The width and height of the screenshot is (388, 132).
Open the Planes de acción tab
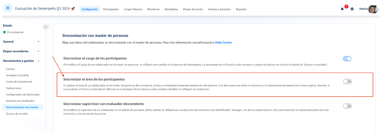193,9
